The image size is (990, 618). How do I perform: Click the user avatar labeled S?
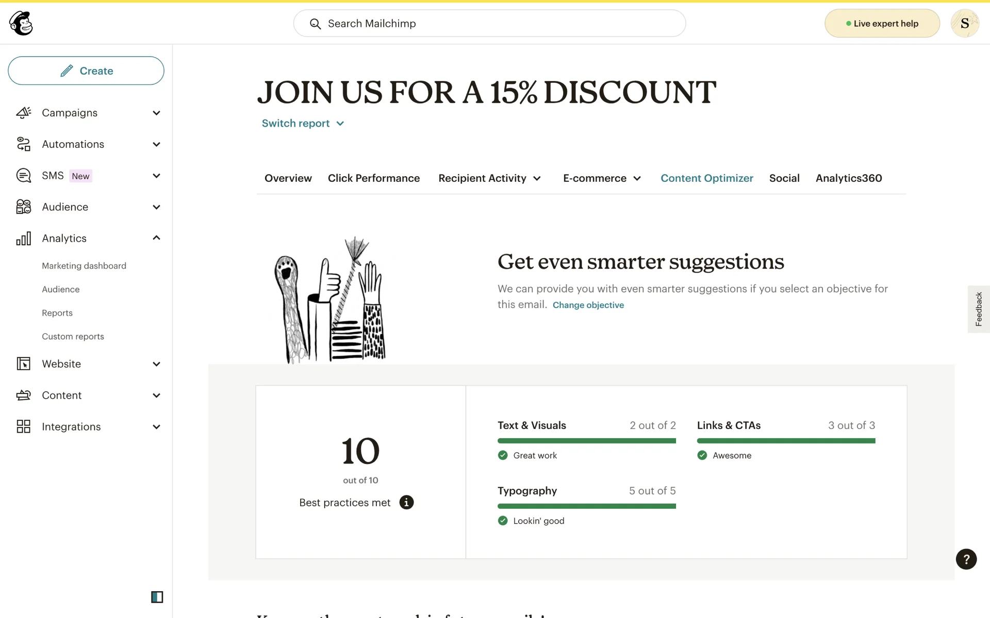click(x=964, y=23)
